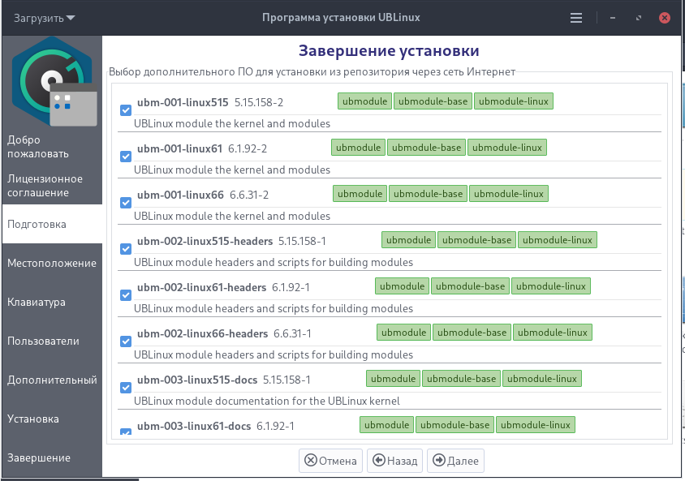Image resolution: width=685 pixels, height=481 pixels.
Task: Click the UBLinux installer logo
Action: coord(54,82)
